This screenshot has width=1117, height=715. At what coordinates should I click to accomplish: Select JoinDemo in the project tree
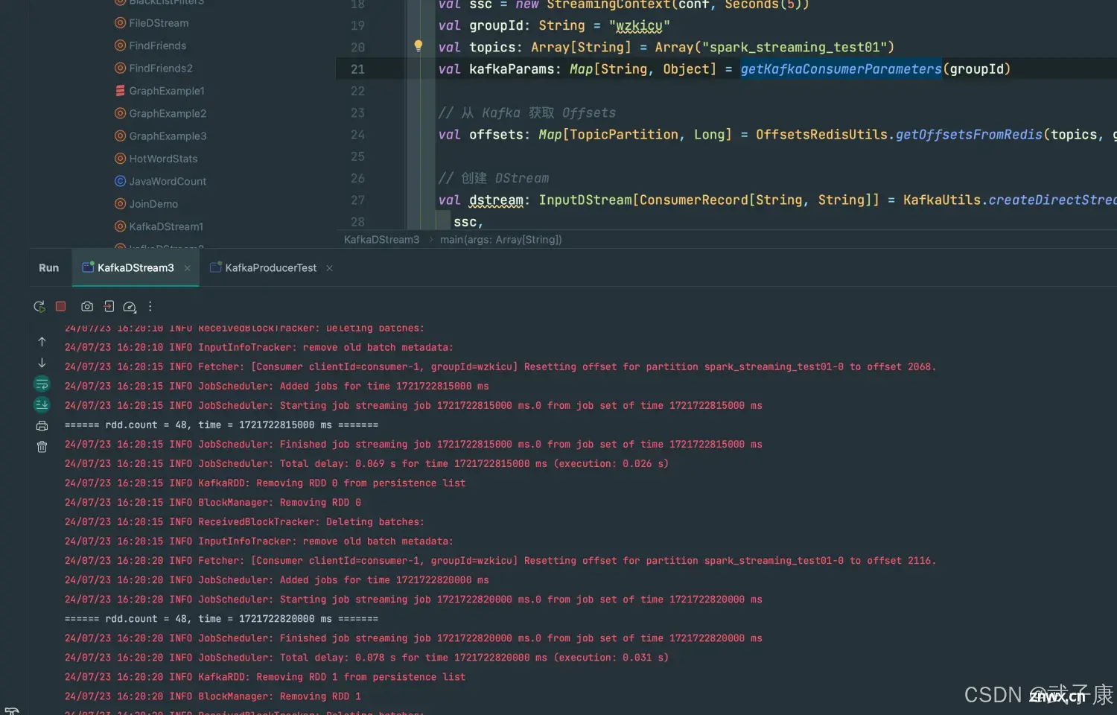pos(153,203)
